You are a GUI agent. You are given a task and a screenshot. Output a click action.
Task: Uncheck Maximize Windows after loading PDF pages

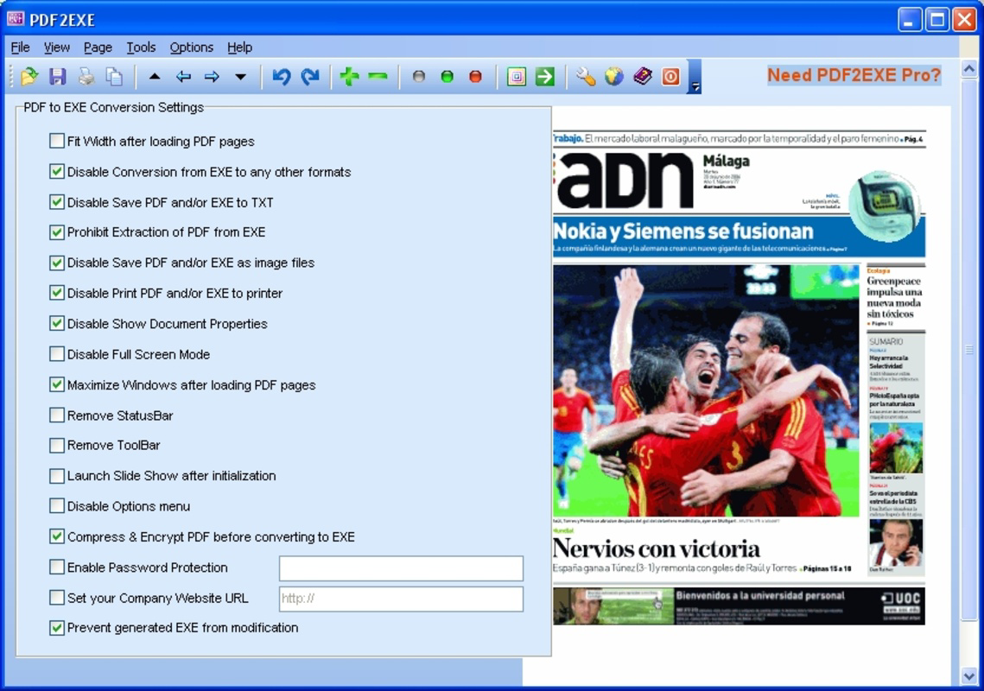(56, 384)
